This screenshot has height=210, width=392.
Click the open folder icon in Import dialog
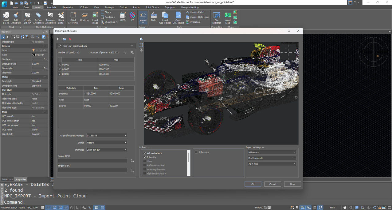point(65,39)
